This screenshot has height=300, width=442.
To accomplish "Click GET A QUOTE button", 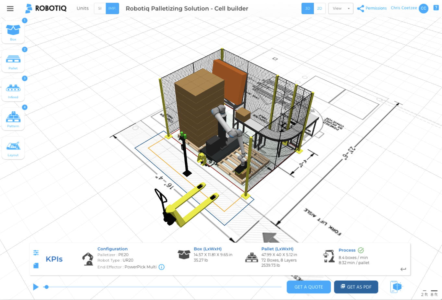I will (x=309, y=287).
